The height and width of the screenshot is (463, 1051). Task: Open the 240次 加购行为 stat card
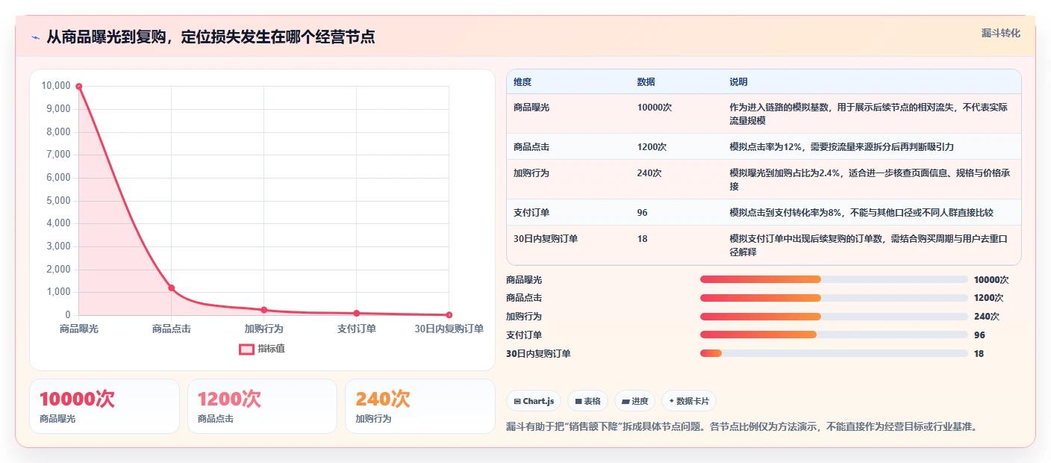pyautogui.click(x=420, y=406)
